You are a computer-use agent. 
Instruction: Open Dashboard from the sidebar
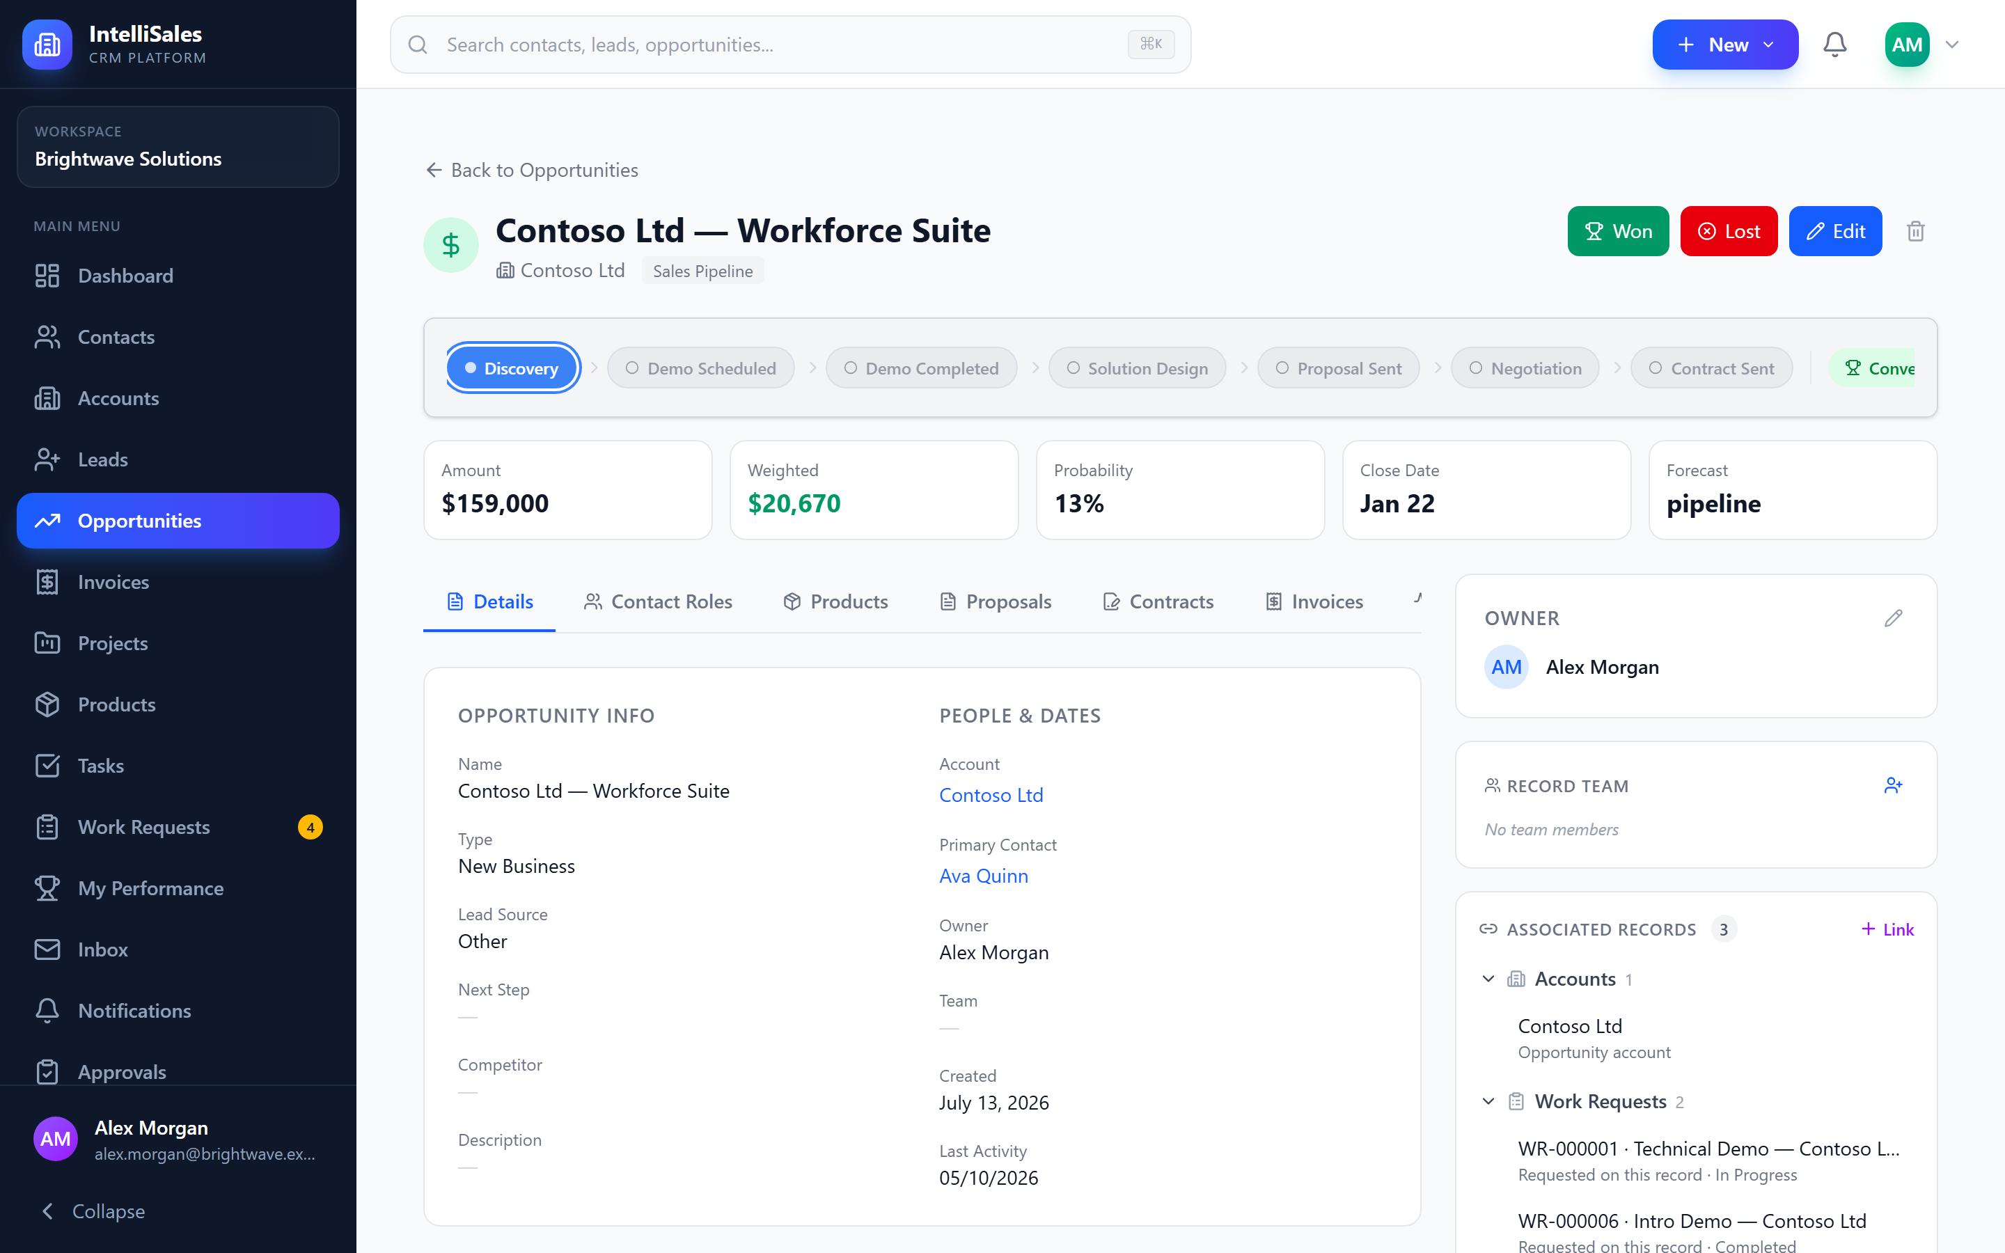pos(178,276)
